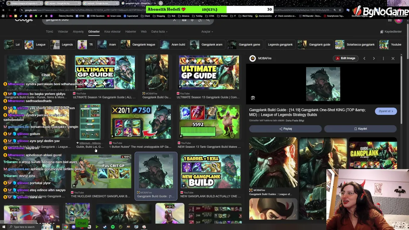Select the Gangplank guide filter chip
The image size is (409, 230).
[x=315, y=45]
